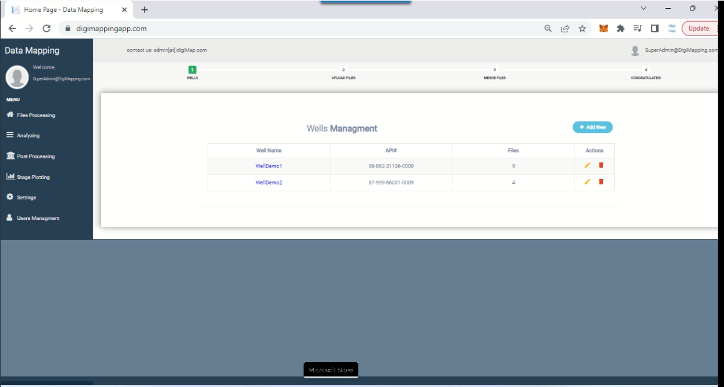The height and width of the screenshot is (387, 724).
Task: Delete the WellDemo2 row using trash icon
Action: (601, 182)
